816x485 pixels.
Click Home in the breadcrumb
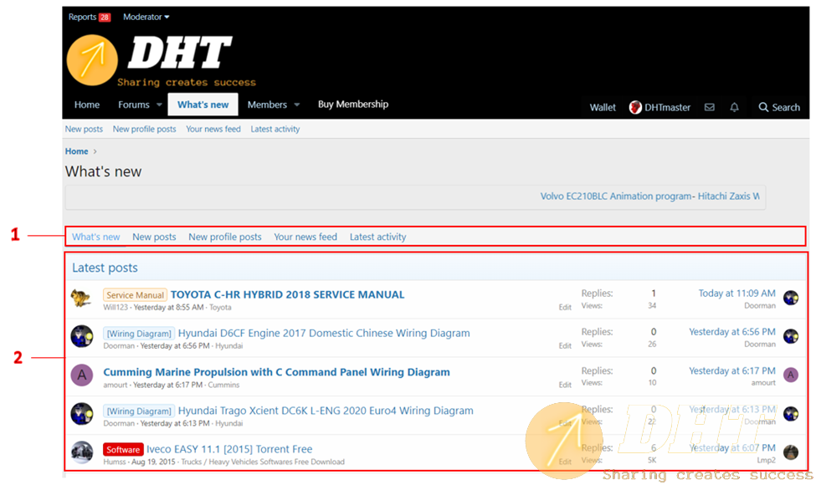(76, 151)
